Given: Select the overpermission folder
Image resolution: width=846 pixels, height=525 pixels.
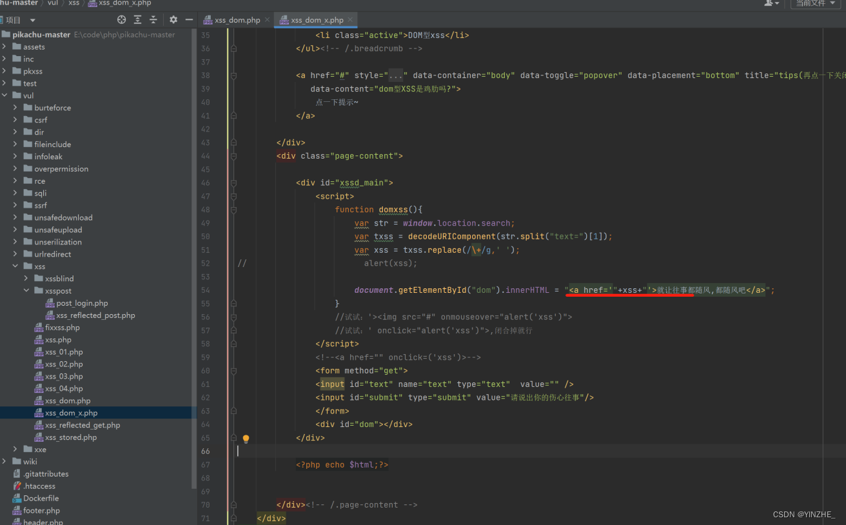Looking at the screenshot, I should (x=61, y=169).
